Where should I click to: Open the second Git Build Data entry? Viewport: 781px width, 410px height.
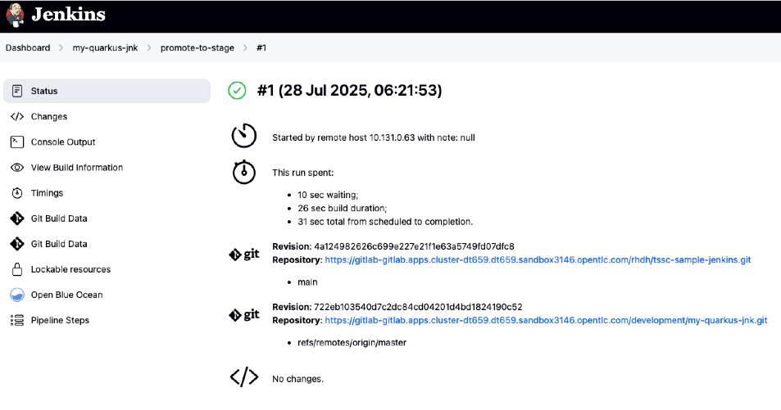tap(59, 243)
